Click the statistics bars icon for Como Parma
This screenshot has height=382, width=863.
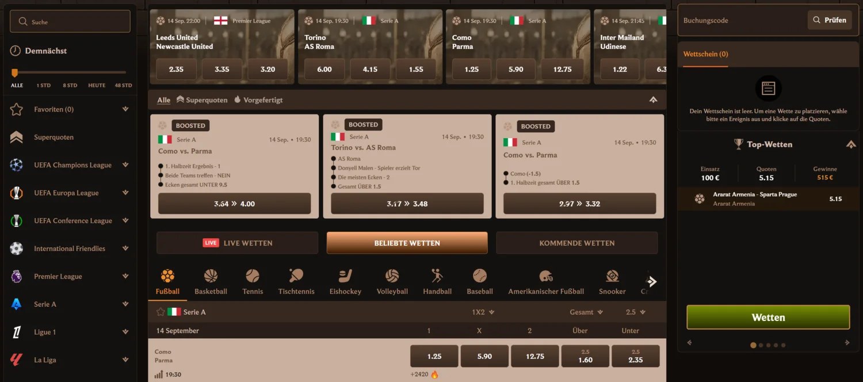(x=159, y=375)
